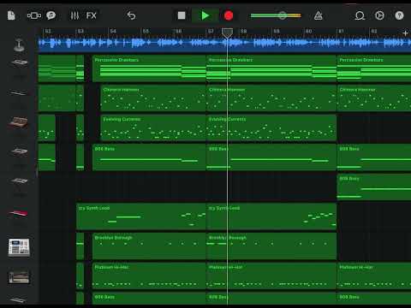Start recording with the red button
411x308 pixels.
(x=229, y=15)
